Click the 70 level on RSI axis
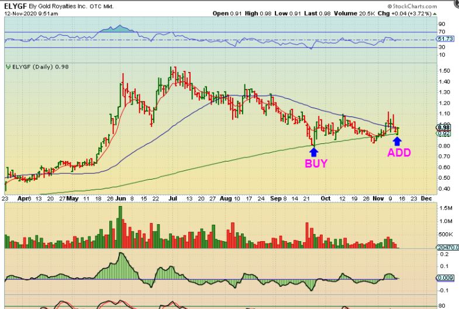The height and width of the screenshot is (309, 459). click(441, 32)
